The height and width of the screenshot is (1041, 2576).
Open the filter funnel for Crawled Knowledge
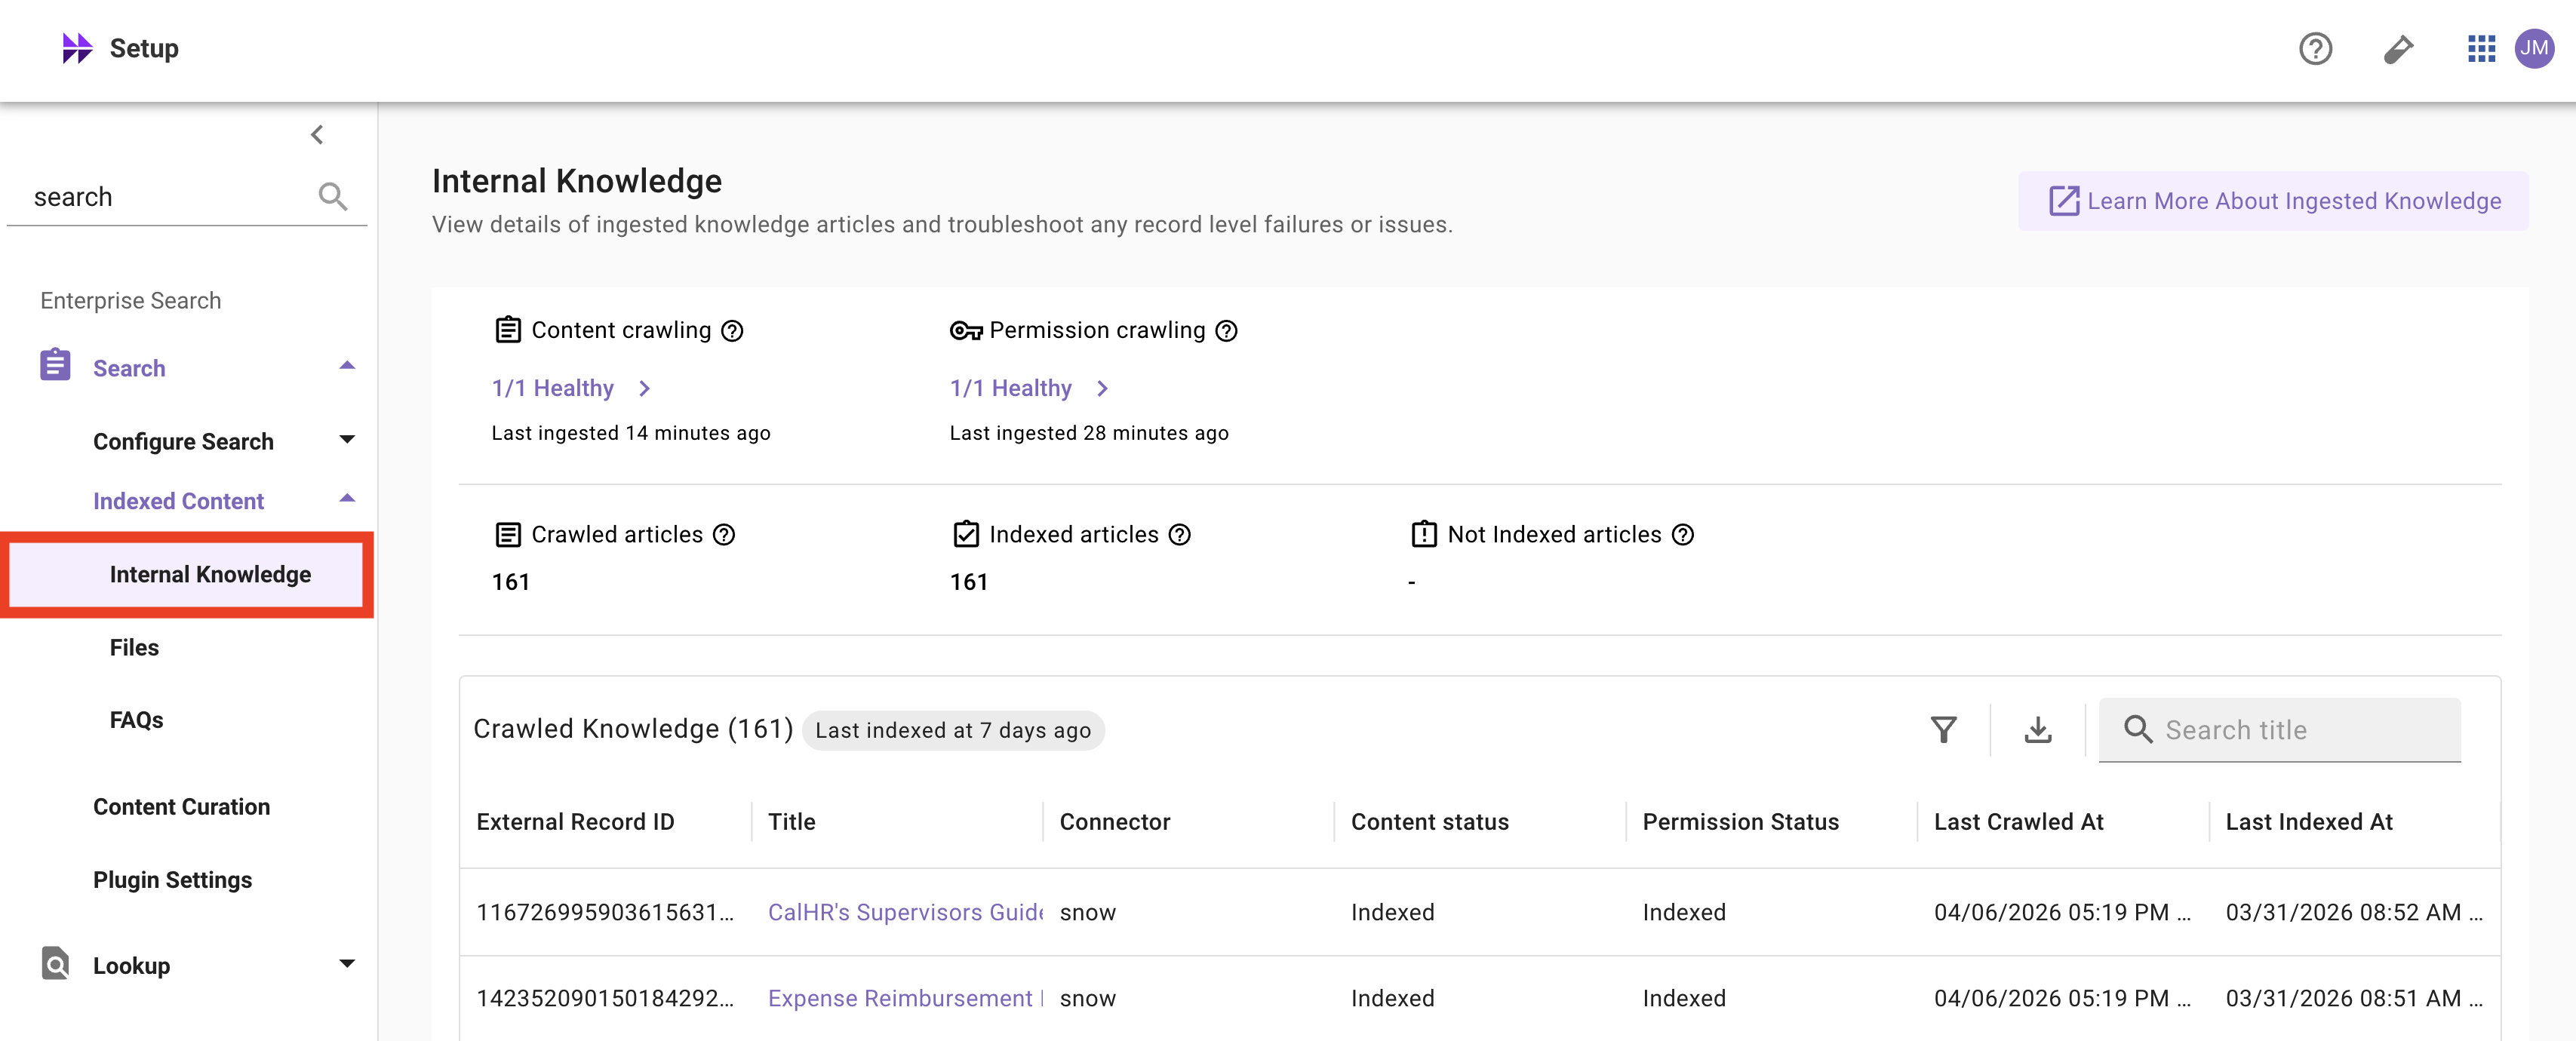(x=1943, y=729)
